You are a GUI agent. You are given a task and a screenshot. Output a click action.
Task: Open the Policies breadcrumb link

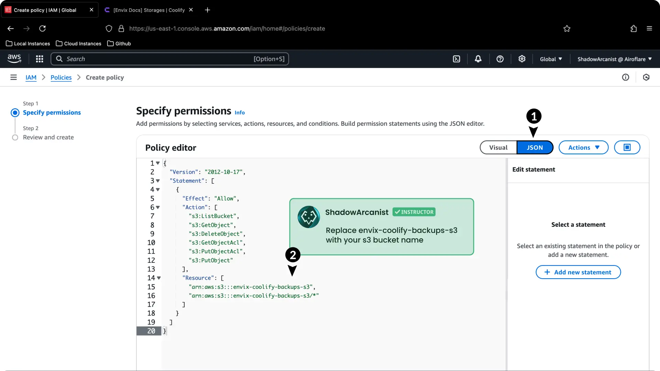click(61, 78)
